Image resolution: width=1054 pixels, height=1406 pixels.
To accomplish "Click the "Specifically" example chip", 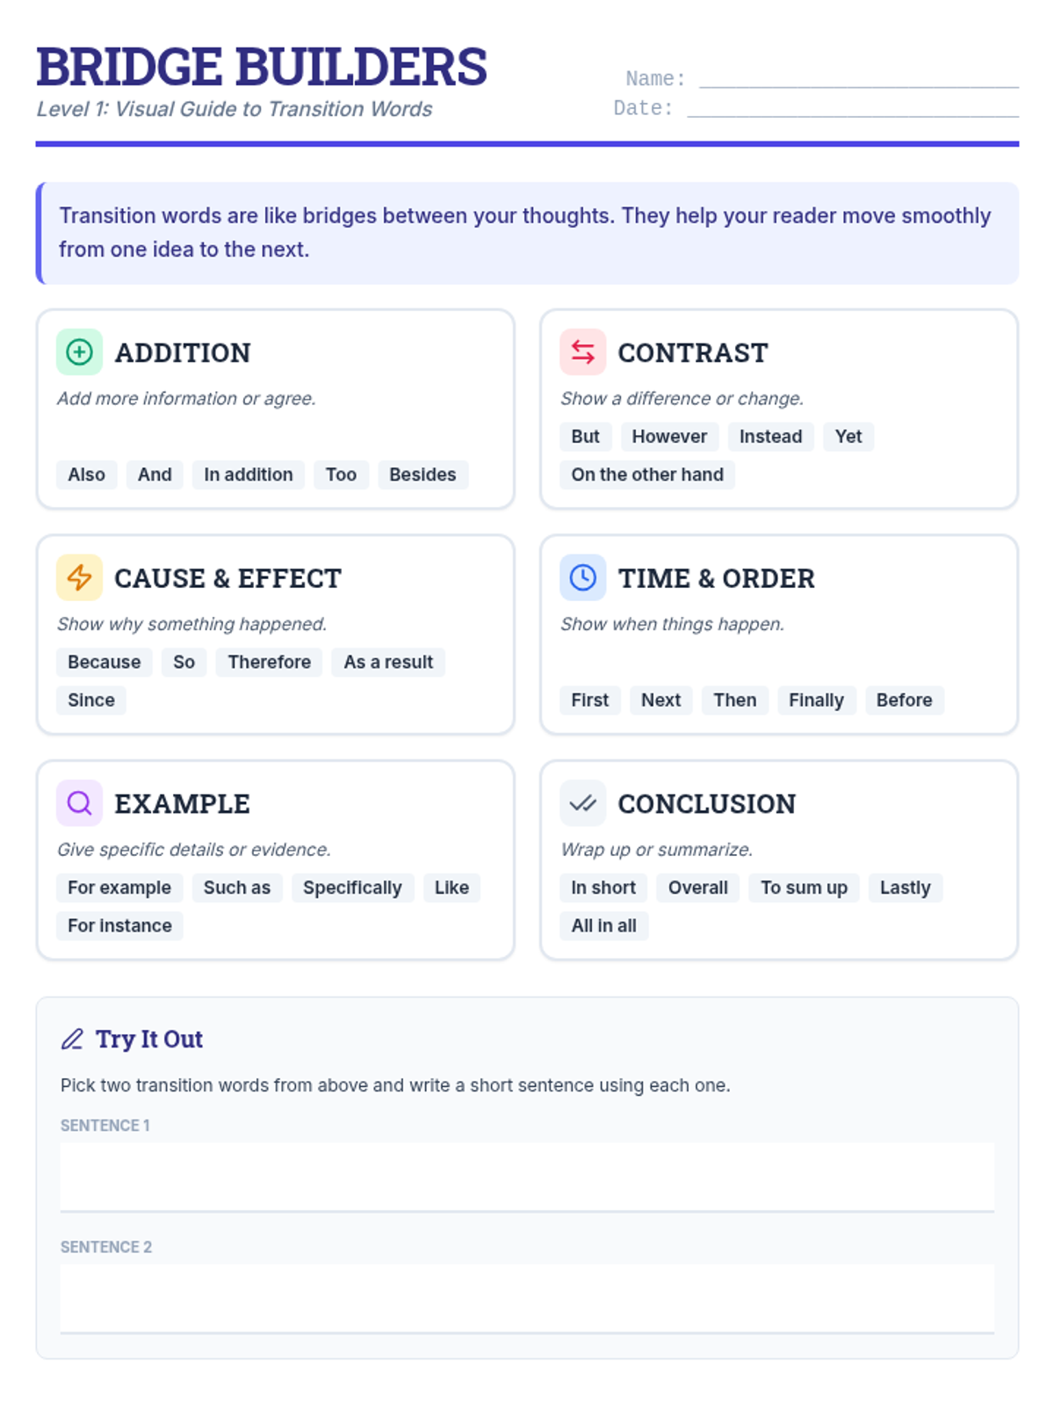I will [352, 888].
